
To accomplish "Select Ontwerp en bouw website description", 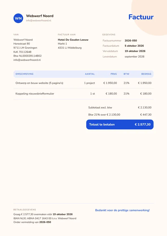I will [x=39, y=83].
